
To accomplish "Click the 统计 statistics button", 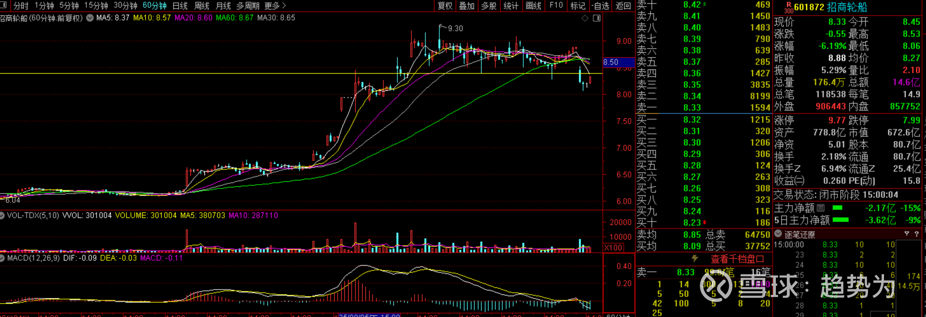I will tap(511, 6).
